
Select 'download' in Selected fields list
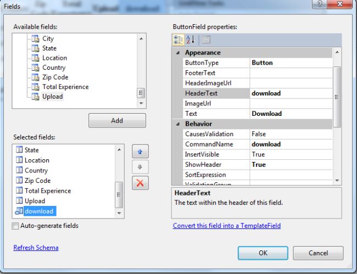tap(39, 211)
